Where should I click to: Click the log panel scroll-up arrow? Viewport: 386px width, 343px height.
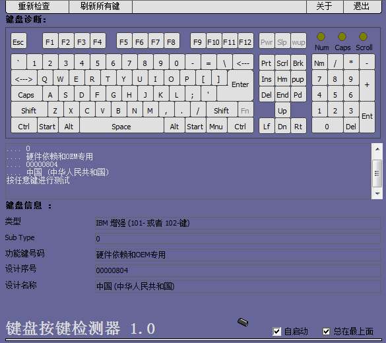[377, 149]
